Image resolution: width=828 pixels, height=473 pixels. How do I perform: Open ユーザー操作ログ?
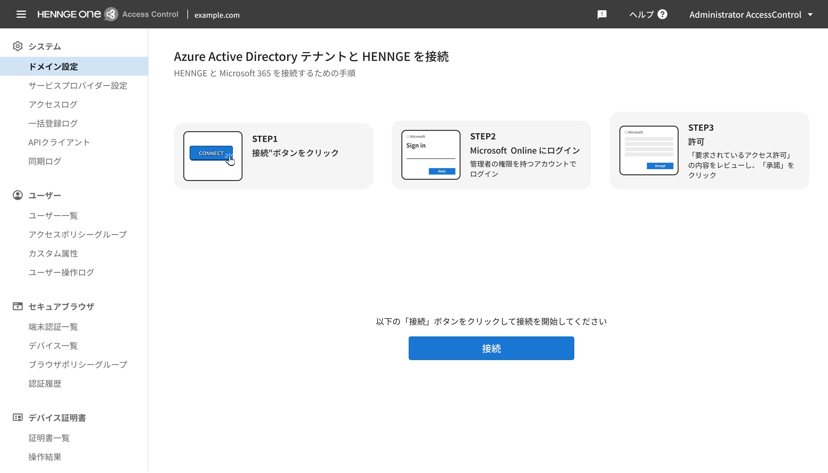tap(61, 272)
